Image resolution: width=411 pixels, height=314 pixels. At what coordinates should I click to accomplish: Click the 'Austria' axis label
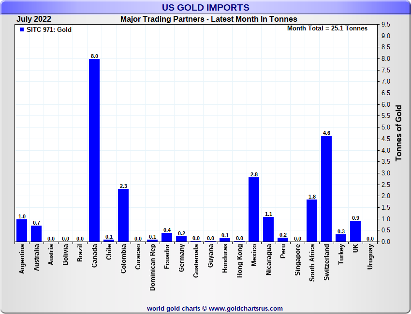click(x=51, y=255)
